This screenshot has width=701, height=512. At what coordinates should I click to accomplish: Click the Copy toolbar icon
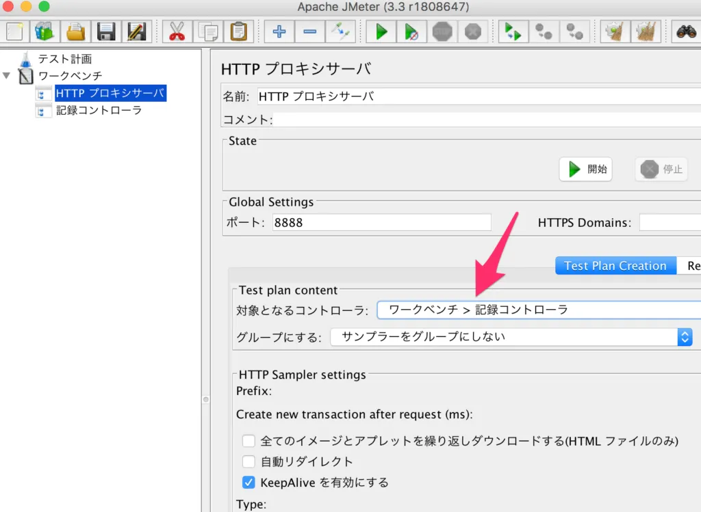coord(208,31)
